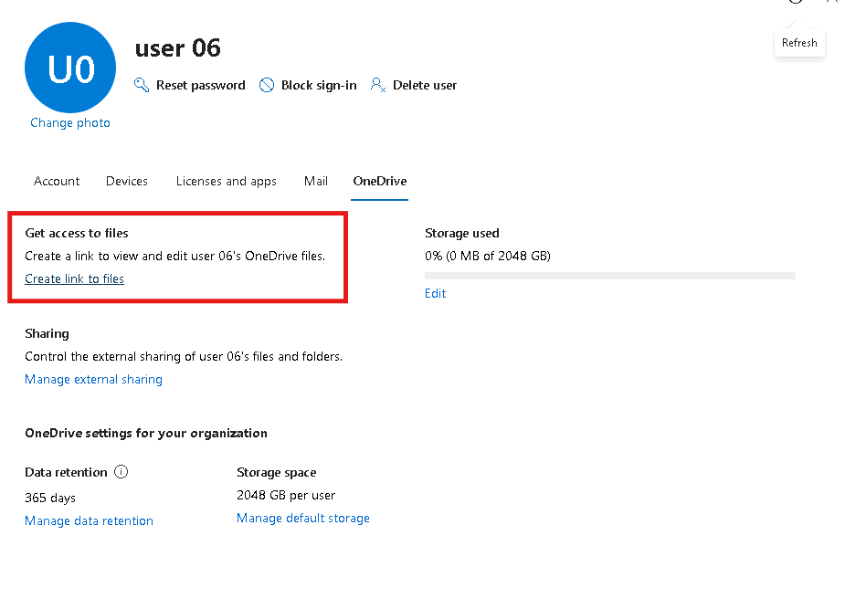Click OneDrive settings for your organization heading
845x609 pixels.
(146, 434)
